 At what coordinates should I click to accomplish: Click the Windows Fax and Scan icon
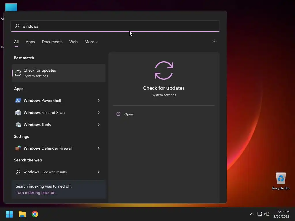click(x=18, y=113)
